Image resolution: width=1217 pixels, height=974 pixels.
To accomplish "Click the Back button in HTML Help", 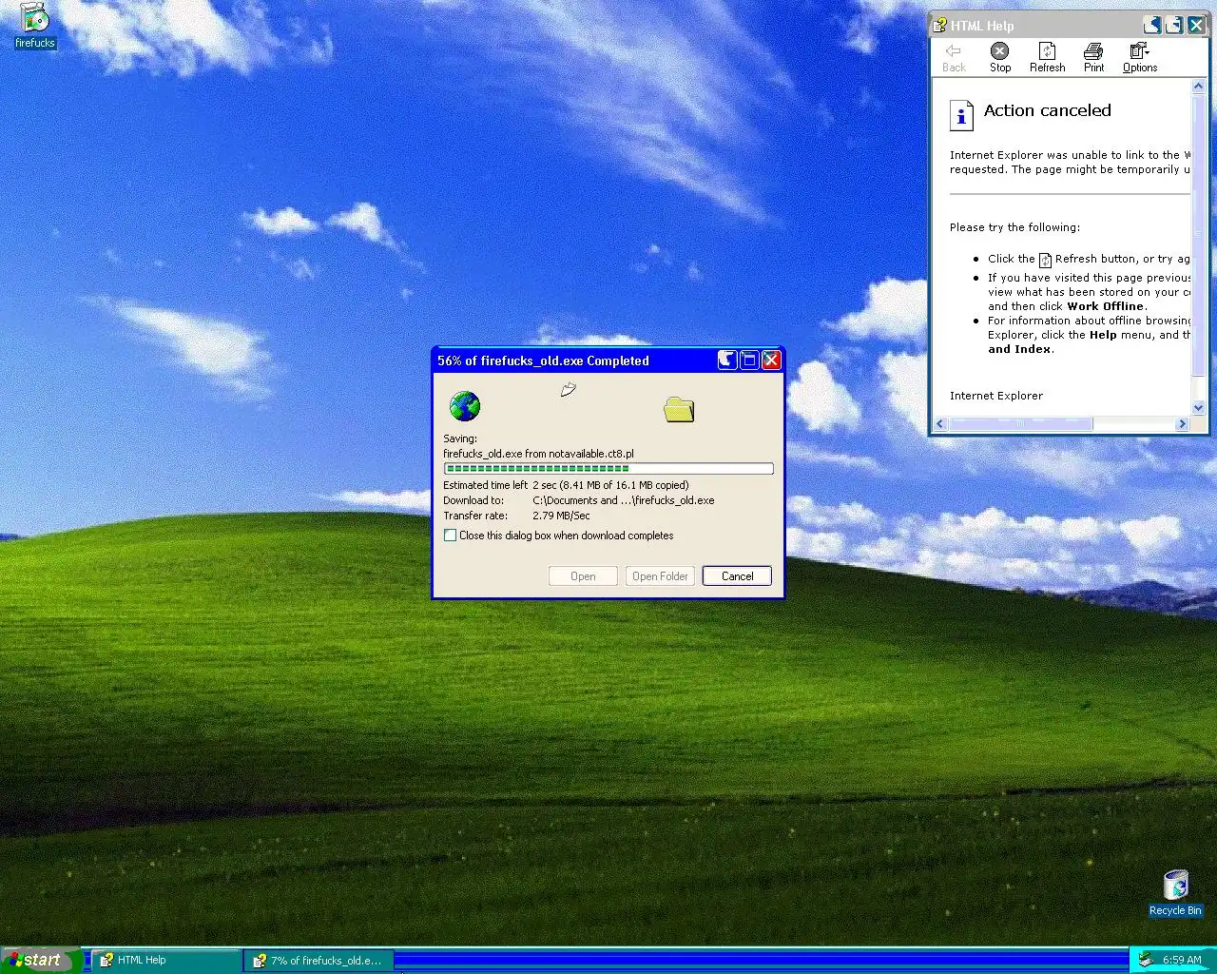I will (954, 58).
